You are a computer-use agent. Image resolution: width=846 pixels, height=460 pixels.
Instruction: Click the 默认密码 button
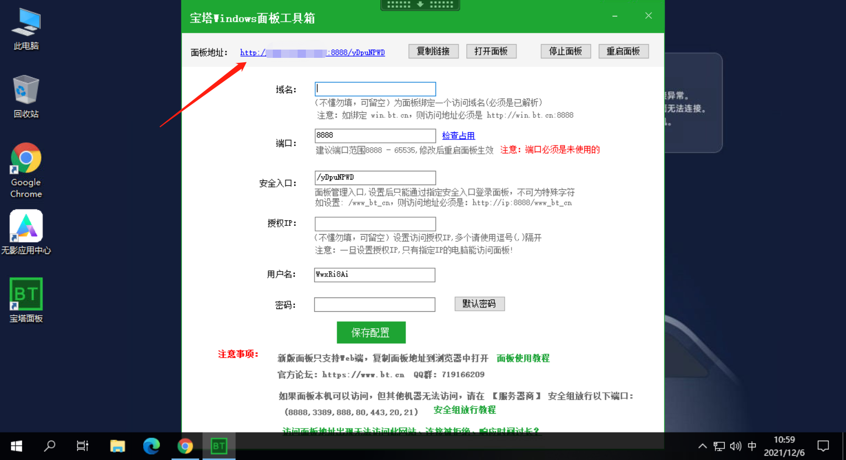(479, 304)
